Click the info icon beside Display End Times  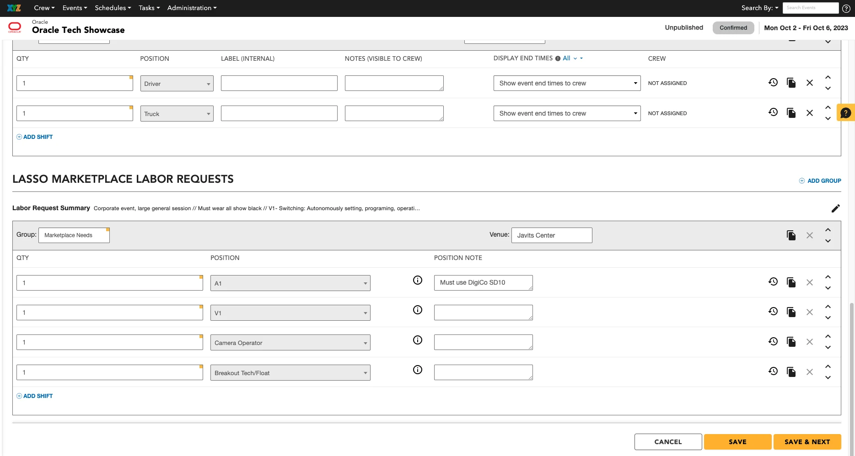pos(558,58)
